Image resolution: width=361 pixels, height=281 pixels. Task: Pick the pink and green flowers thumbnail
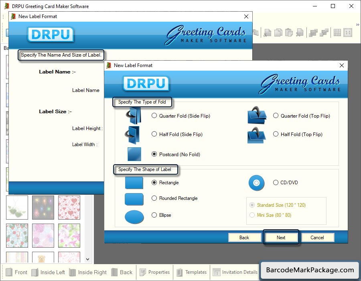tap(69, 235)
